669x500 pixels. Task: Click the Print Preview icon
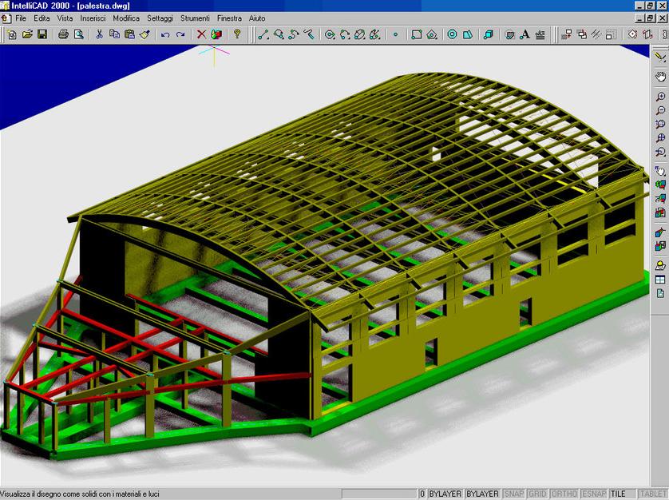(78, 34)
